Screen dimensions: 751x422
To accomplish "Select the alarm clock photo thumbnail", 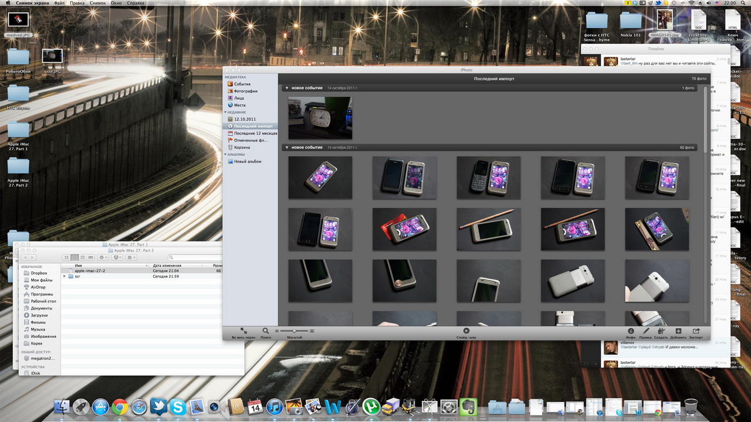I will coord(320,118).
